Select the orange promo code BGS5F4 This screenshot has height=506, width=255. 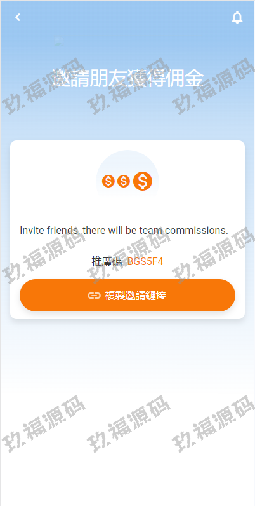pos(145,261)
